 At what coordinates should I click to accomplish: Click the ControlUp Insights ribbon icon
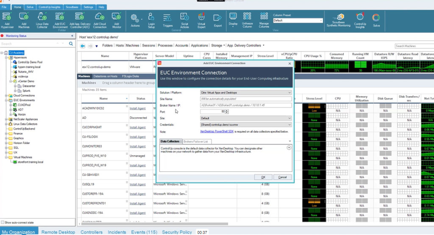360,20
